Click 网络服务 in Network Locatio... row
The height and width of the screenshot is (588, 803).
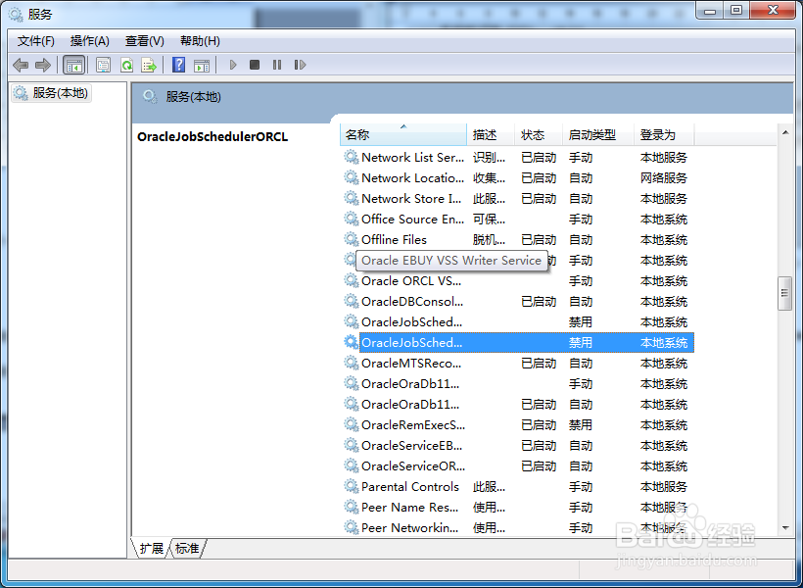[x=664, y=178]
